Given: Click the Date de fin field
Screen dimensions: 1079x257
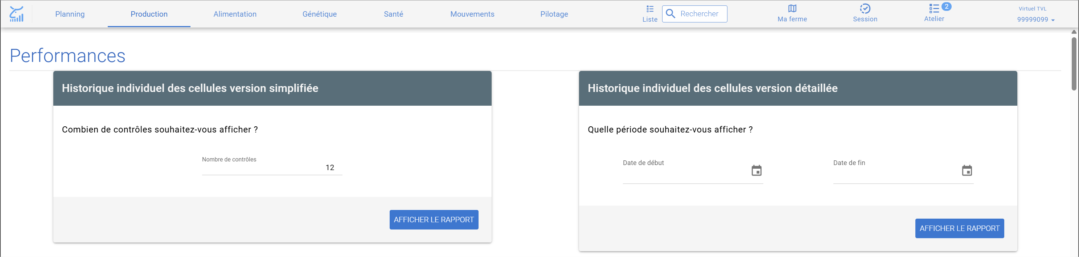Looking at the screenshot, I should 903,171.
